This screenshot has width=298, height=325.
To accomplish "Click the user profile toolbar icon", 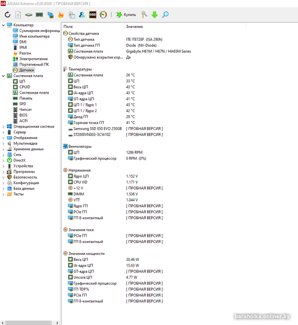I will pyautogui.click(x=82, y=15).
